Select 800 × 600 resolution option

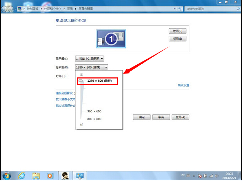point(94,119)
